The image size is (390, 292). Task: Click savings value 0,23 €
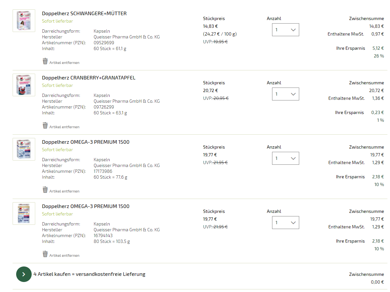click(378, 112)
